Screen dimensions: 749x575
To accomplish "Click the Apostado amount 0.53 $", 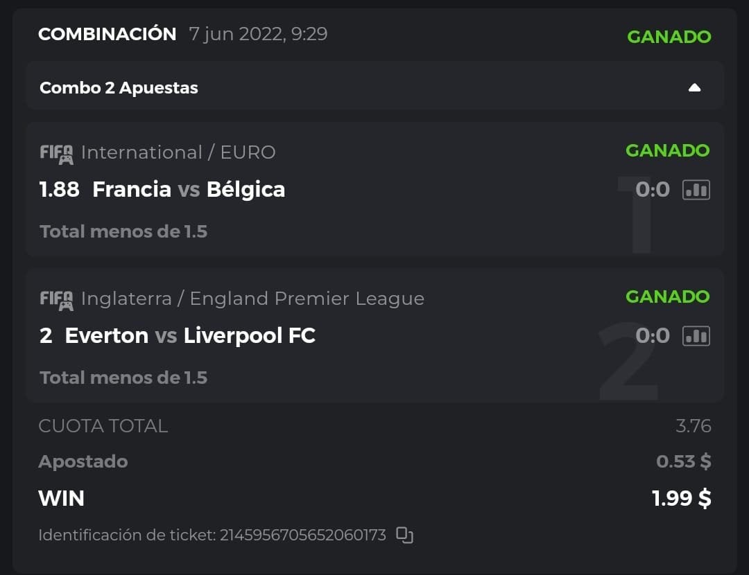I will pyautogui.click(x=683, y=461).
